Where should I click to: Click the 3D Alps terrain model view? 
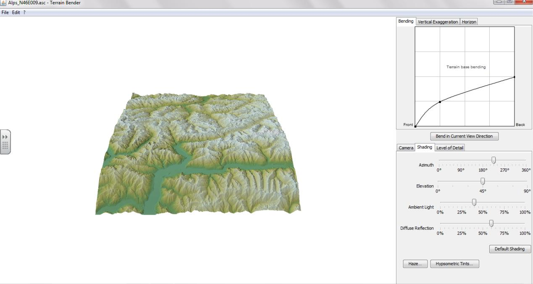pyautogui.click(x=198, y=154)
